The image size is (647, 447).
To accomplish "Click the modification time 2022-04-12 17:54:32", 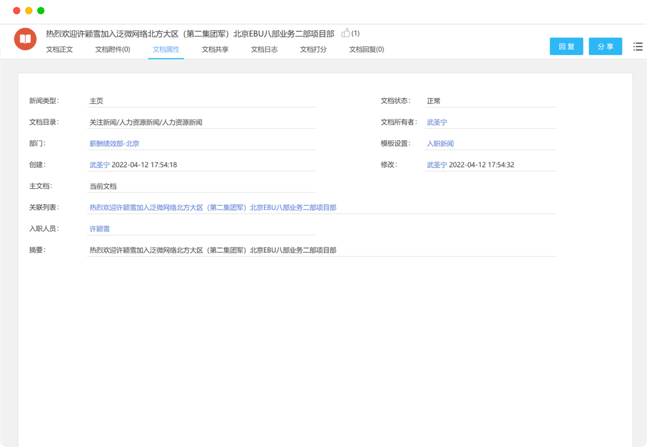I will (481, 165).
